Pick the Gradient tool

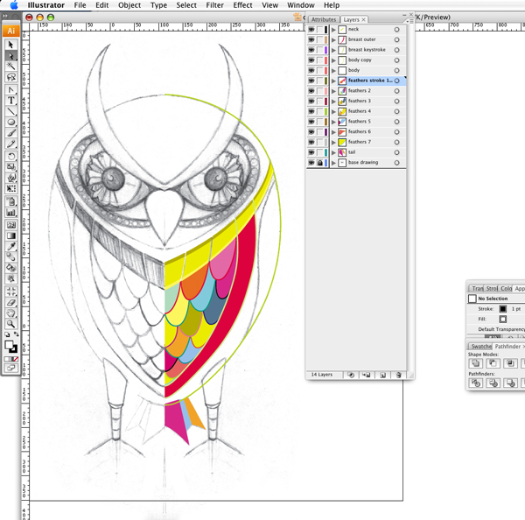11,235
